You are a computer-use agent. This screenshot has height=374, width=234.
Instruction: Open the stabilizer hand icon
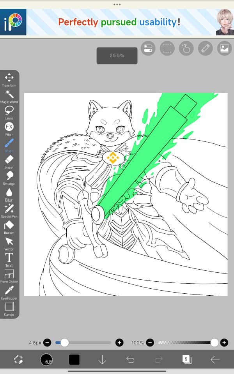click(186, 48)
